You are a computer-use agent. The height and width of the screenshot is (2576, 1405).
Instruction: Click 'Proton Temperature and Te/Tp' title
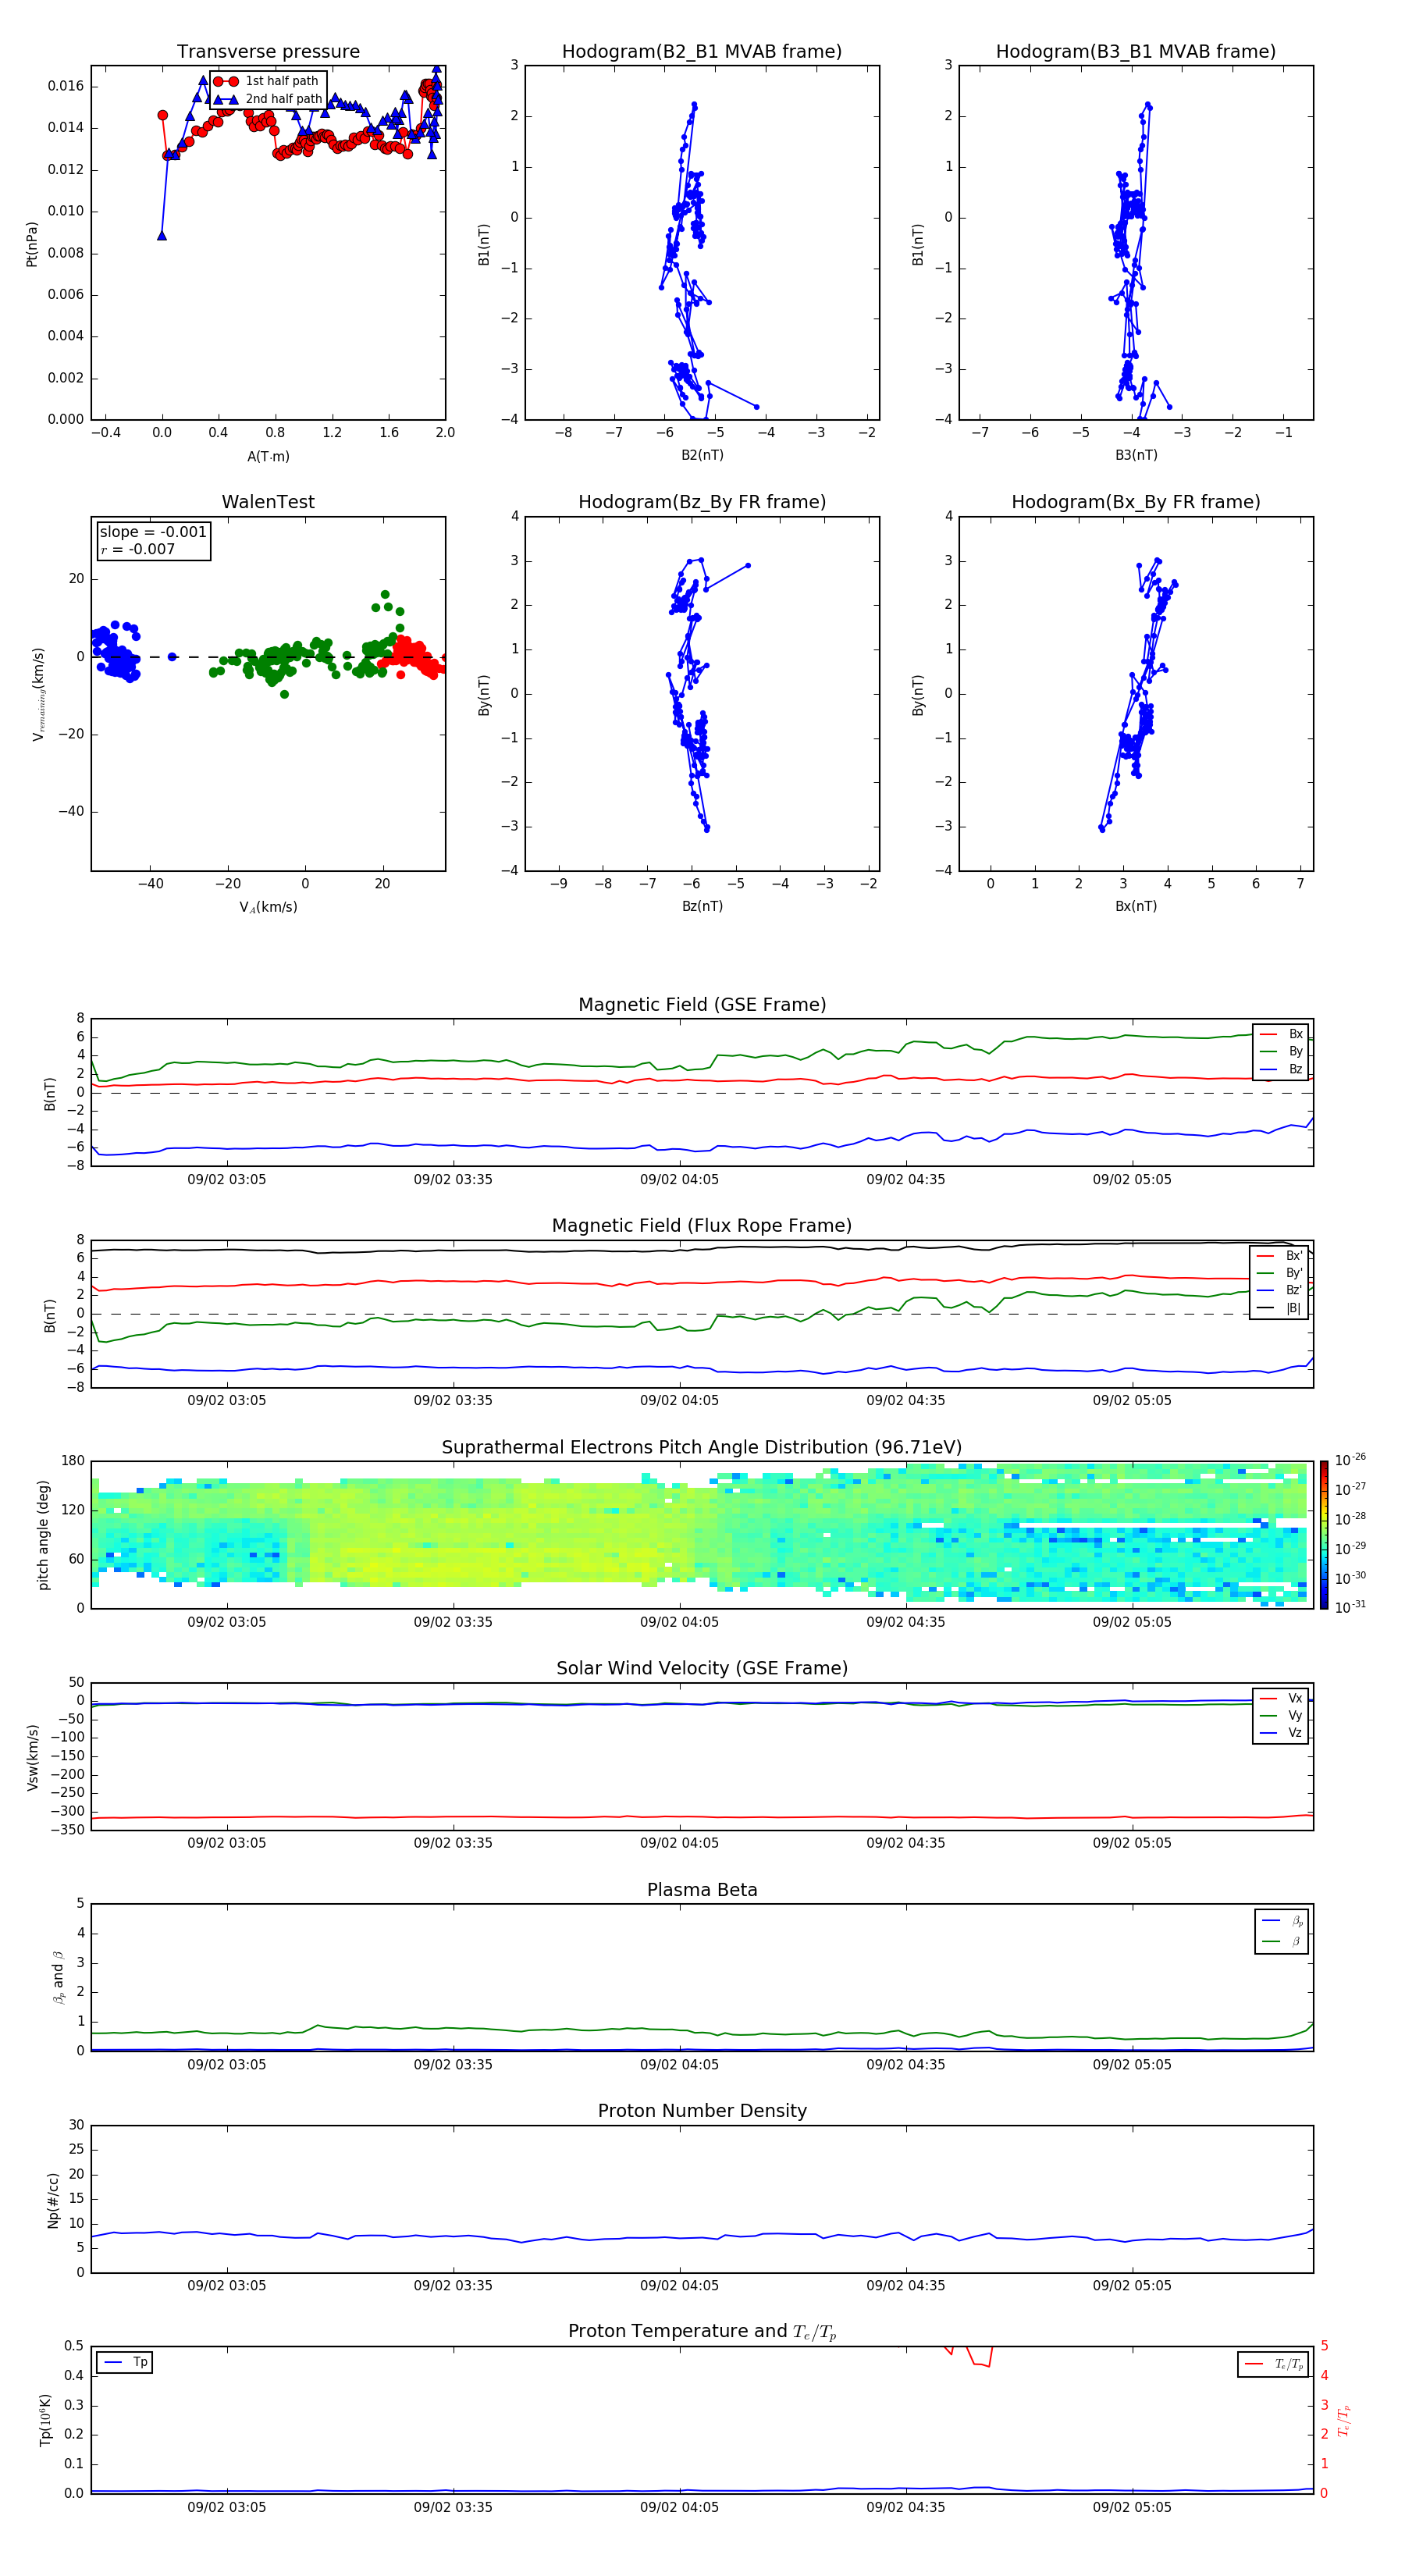702,2331
